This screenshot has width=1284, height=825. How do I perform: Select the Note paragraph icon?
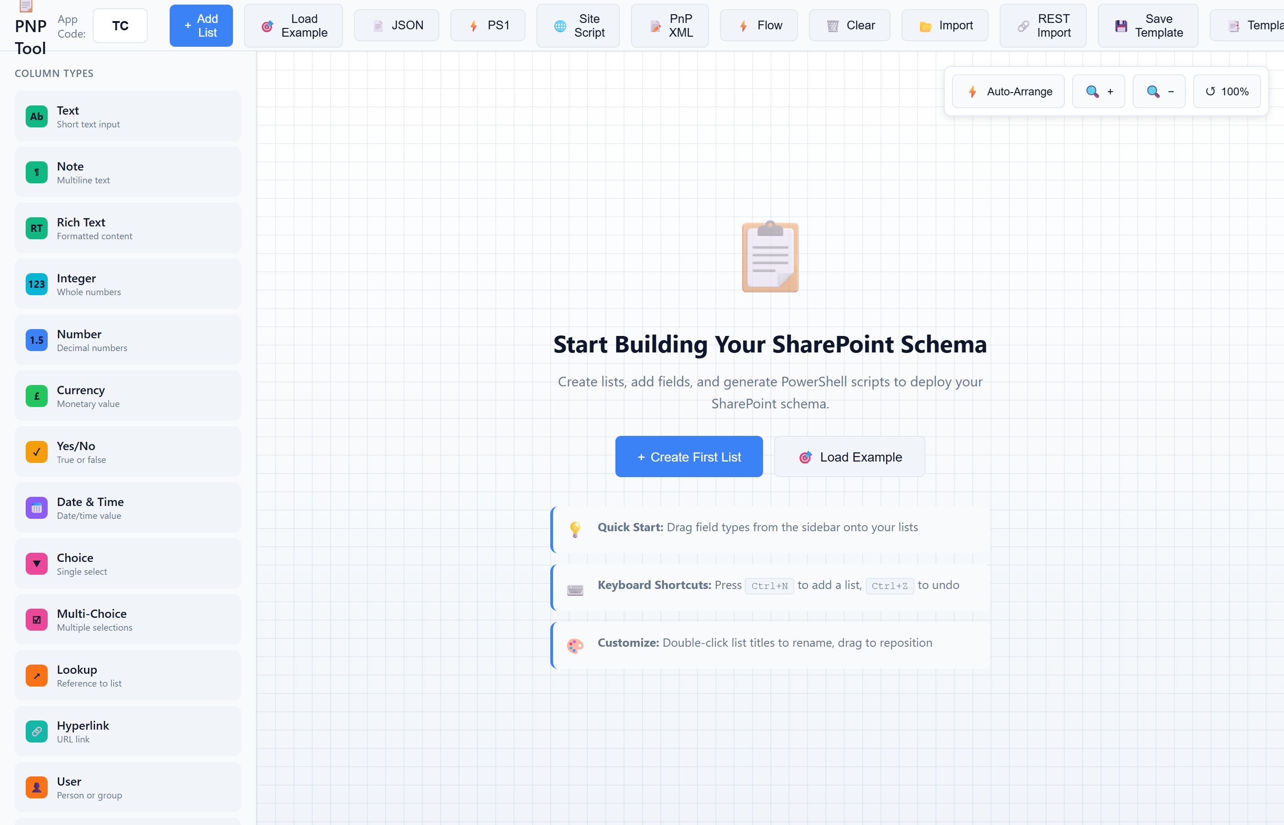(36, 172)
